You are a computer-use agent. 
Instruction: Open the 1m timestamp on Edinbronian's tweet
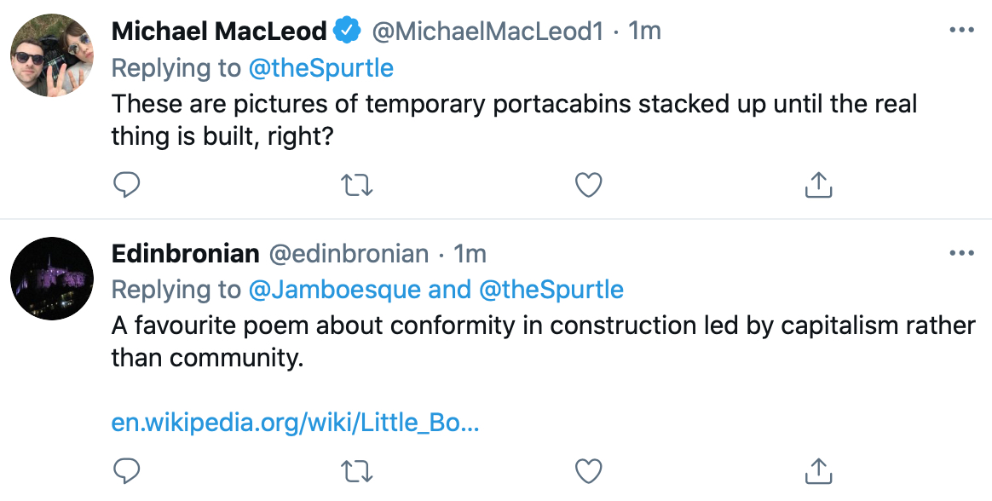[x=470, y=254]
